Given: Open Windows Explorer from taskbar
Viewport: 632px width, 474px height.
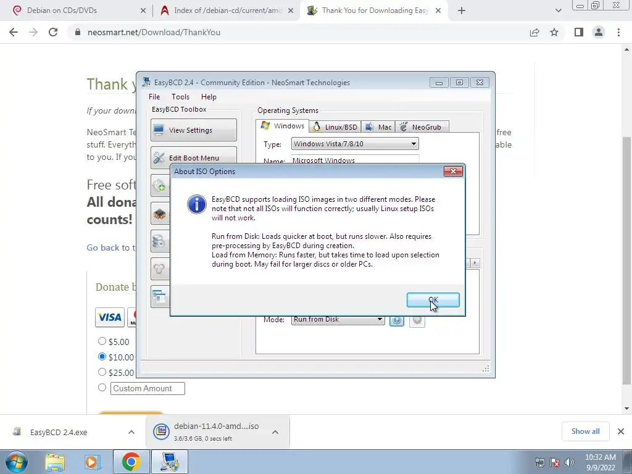Looking at the screenshot, I should pyautogui.click(x=55, y=462).
